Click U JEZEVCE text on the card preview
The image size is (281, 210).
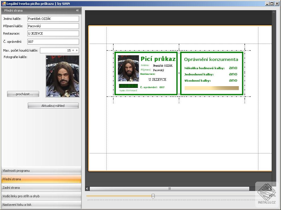coord(157,79)
